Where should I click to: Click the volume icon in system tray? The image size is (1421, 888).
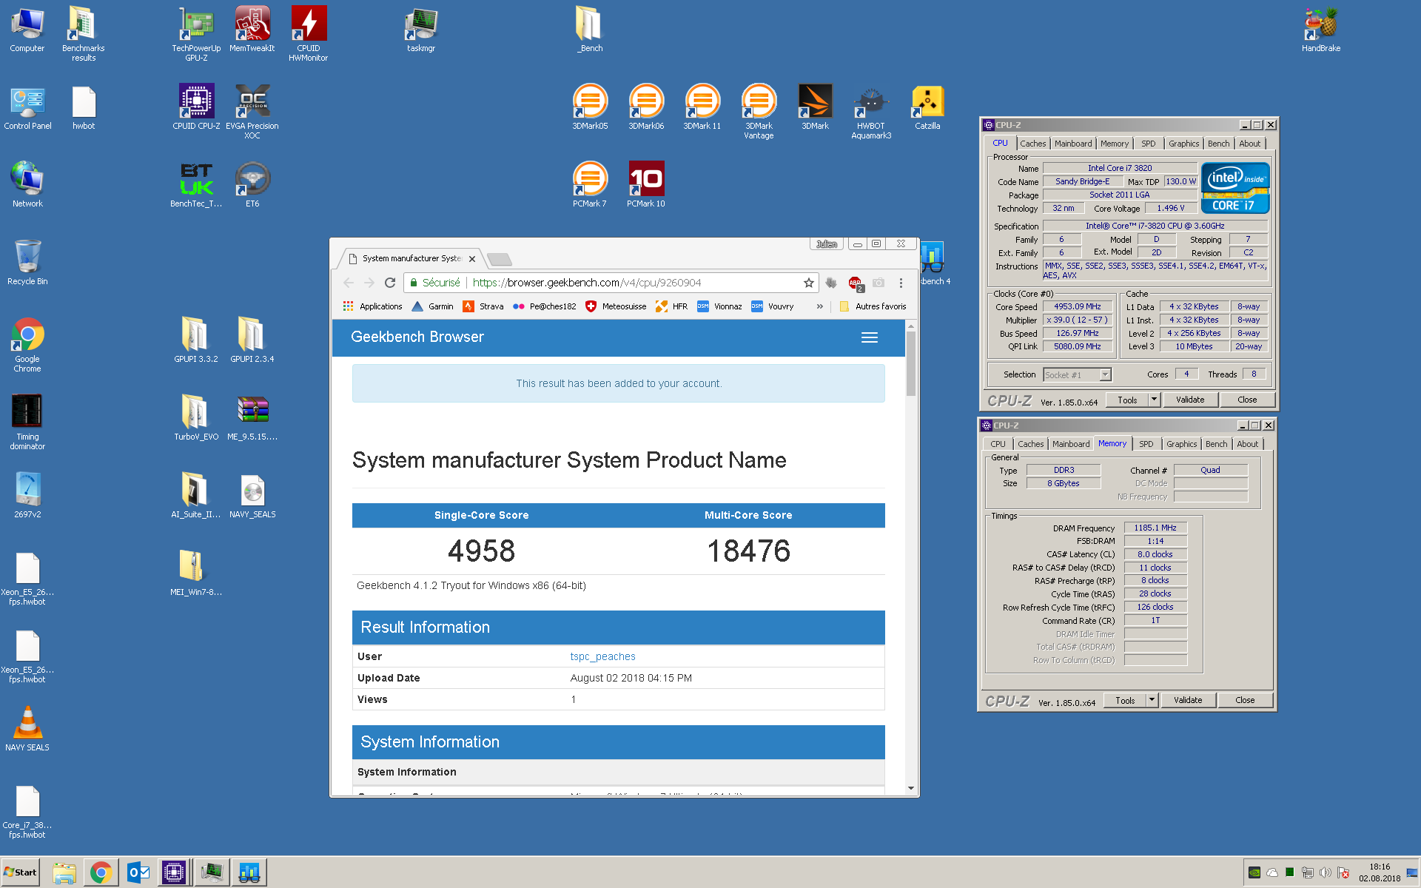(1325, 872)
